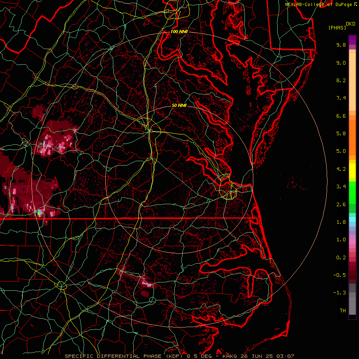The width and height of the screenshot is (359, 359).
Task: Click the SPECIFIC DIFFERENTIAL PHASE (KDP) caption text
Action: (125, 356)
